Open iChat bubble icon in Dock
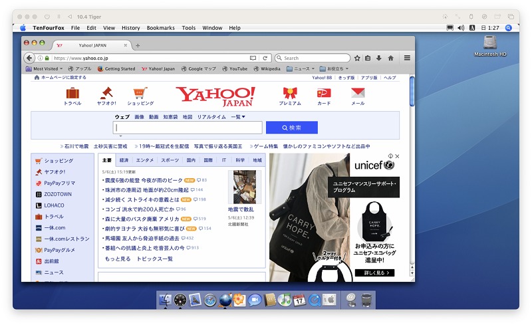 255,300
